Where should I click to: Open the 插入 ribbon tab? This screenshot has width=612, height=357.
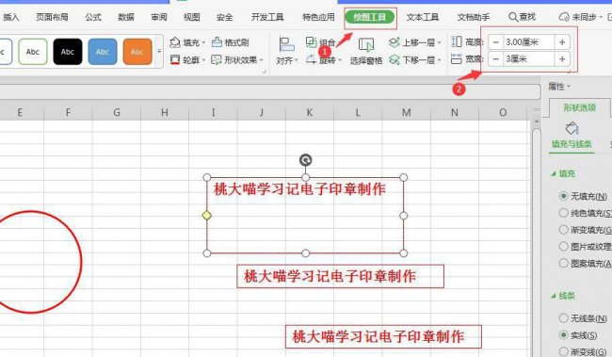11,17
